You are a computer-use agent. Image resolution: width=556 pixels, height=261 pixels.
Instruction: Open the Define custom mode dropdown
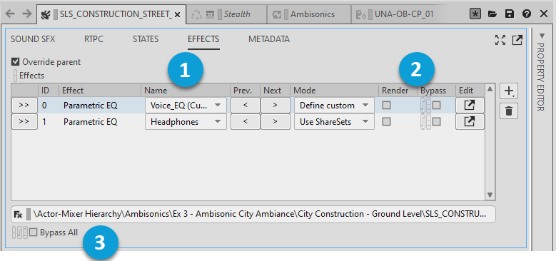pos(334,105)
